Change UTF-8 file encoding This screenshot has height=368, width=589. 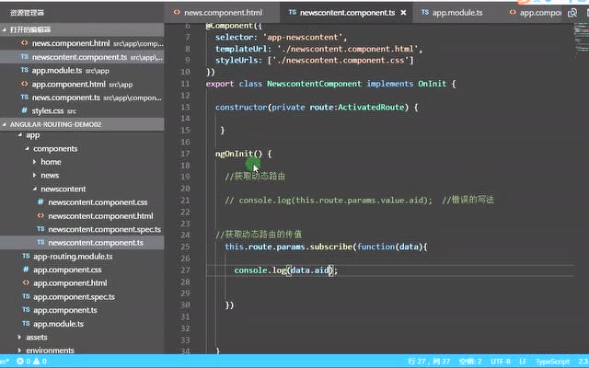(x=501, y=362)
